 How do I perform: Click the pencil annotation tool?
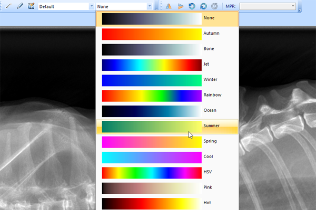(x=19, y=6)
